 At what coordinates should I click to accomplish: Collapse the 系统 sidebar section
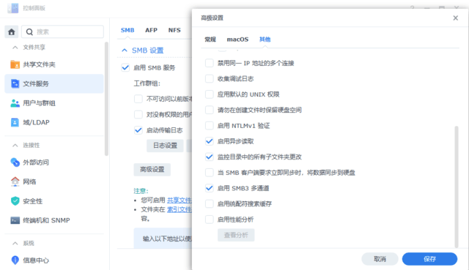pyautogui.click(x=15, y=243)
